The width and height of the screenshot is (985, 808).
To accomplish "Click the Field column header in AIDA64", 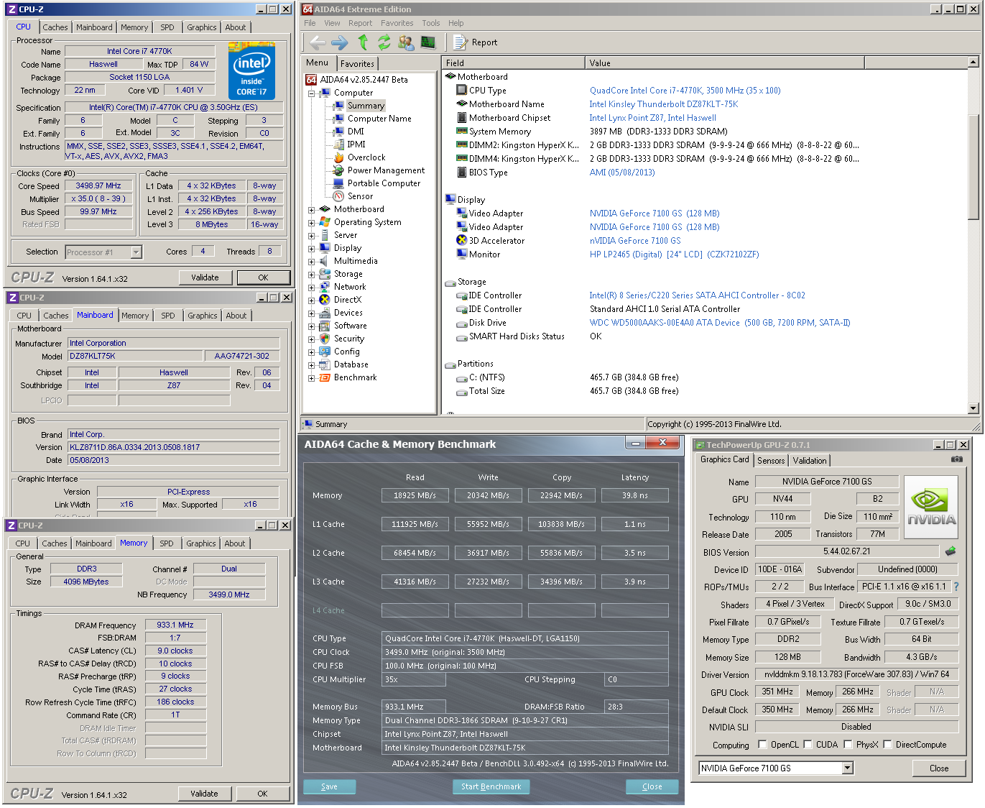I will point(513,63).
